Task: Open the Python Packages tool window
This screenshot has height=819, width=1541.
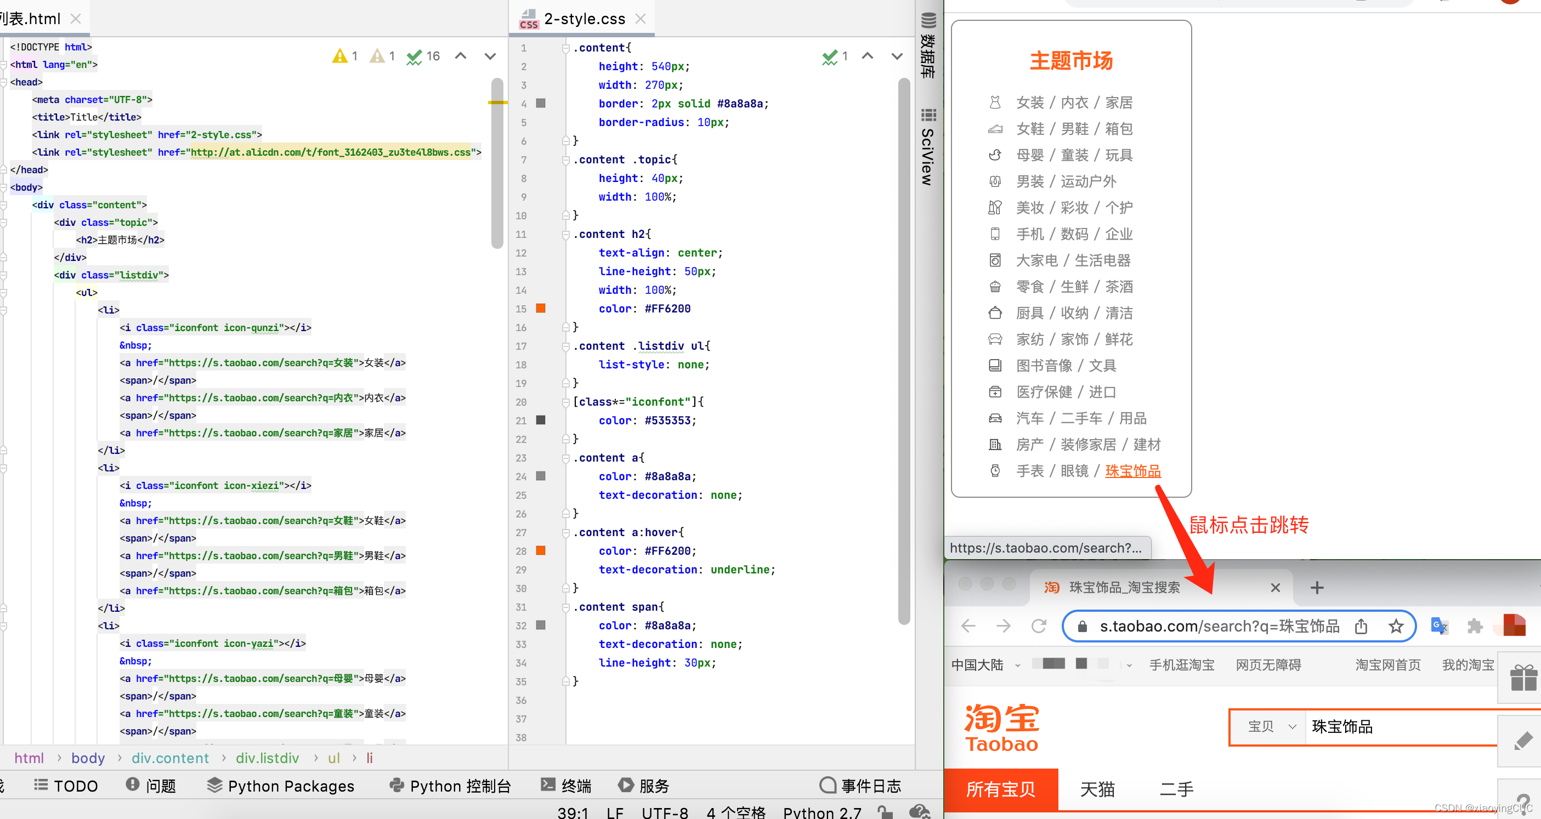Action: coord(281,786)
